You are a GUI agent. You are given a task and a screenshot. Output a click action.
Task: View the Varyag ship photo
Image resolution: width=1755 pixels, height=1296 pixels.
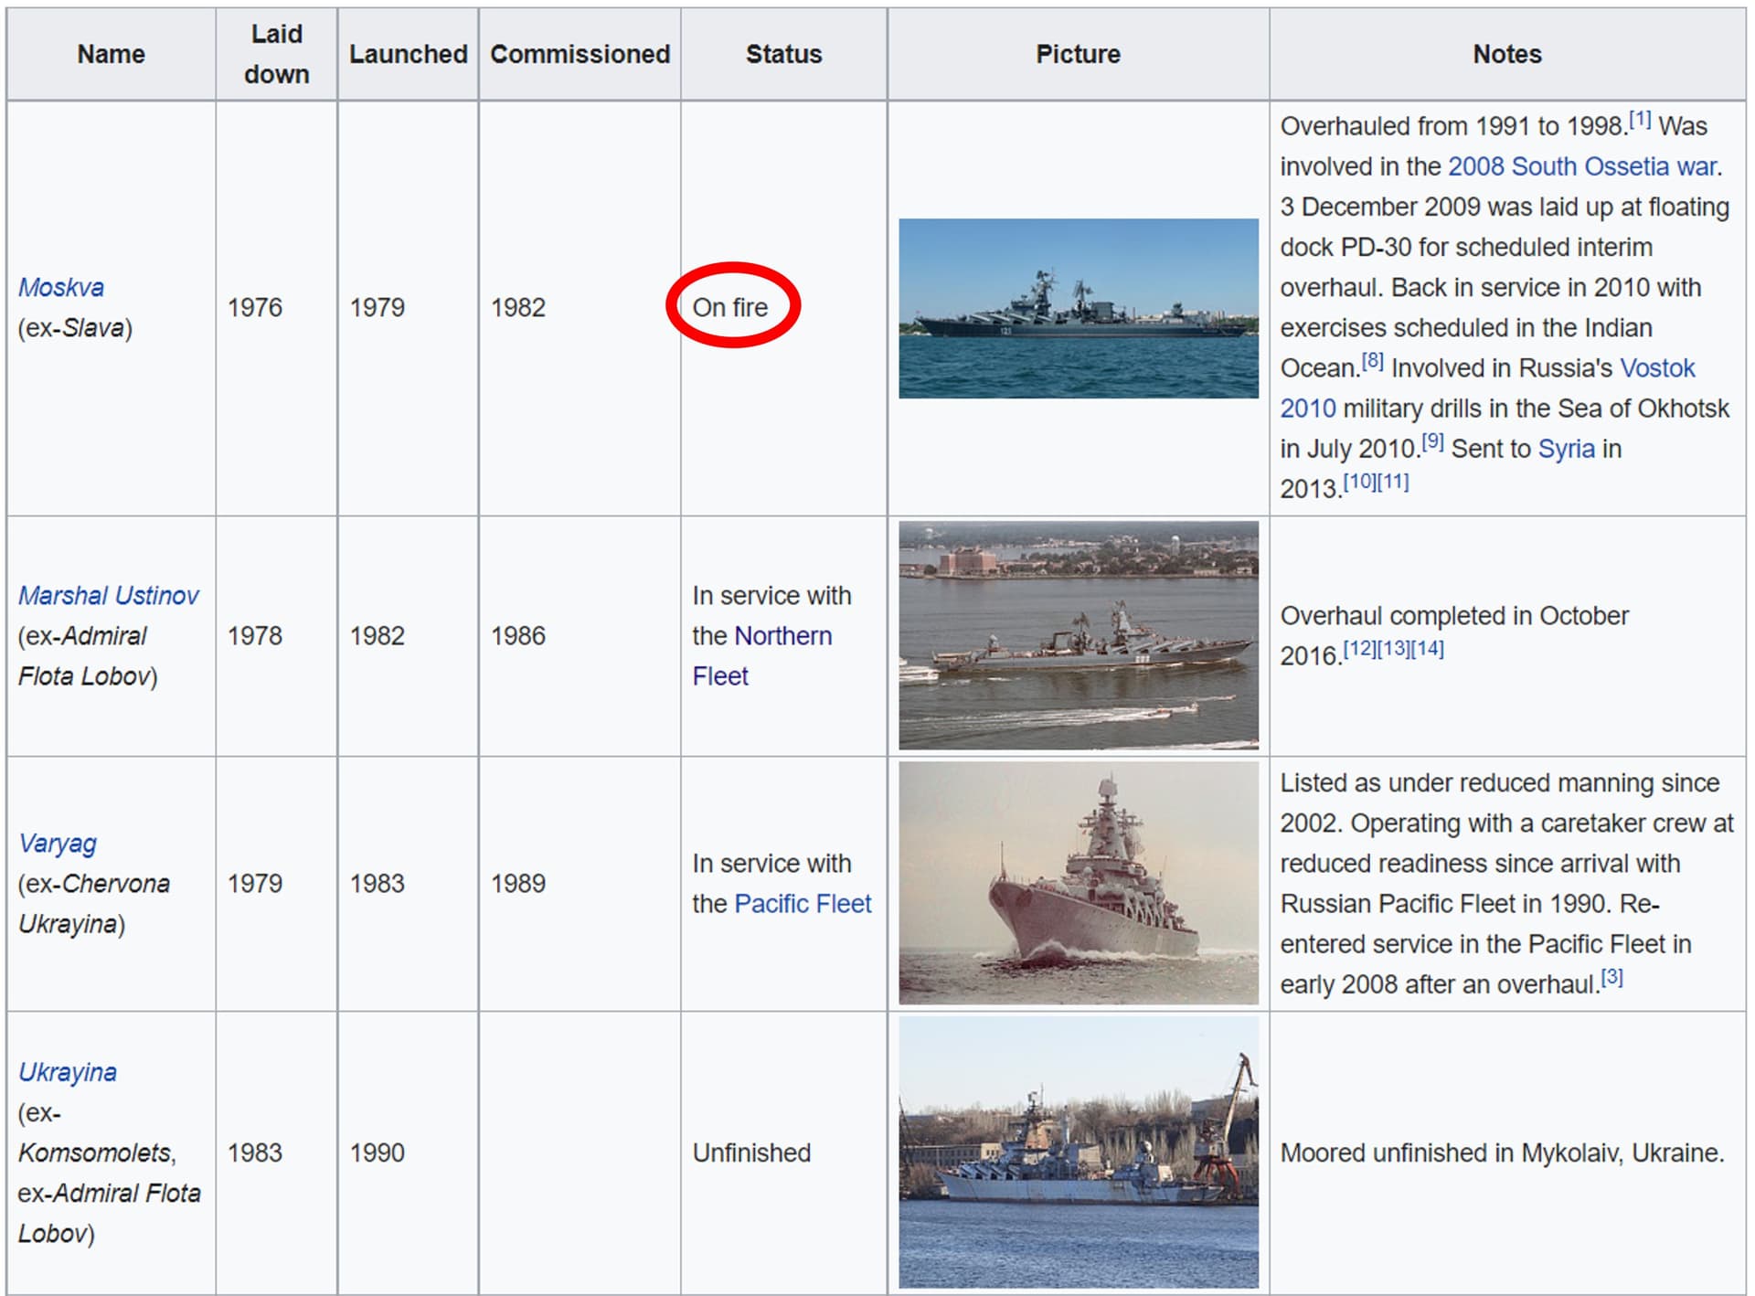1078,883
